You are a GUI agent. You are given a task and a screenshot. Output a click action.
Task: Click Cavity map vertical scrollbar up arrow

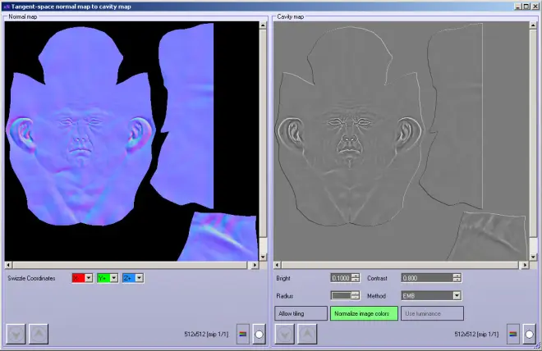click(533, 25)
